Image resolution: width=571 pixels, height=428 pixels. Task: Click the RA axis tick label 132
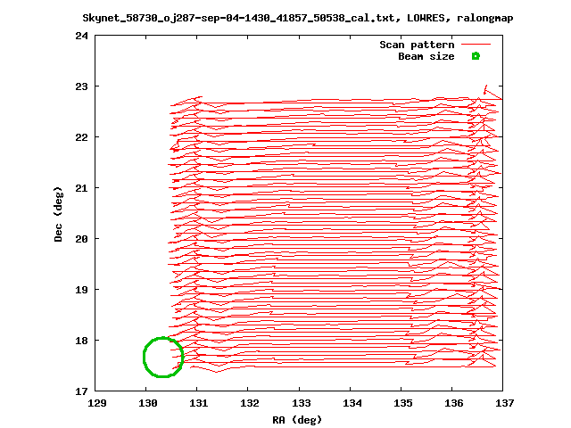click(250, 403)
